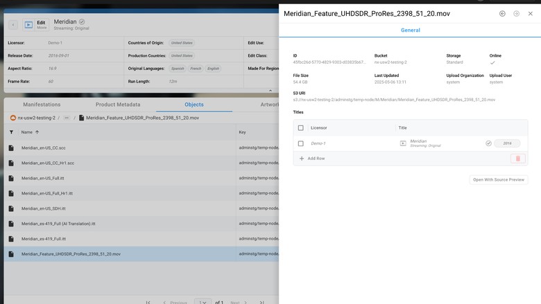This screenshot has height=304, width=541.
Task: Click Open With Source Preview button
Action: click(499, 180)
